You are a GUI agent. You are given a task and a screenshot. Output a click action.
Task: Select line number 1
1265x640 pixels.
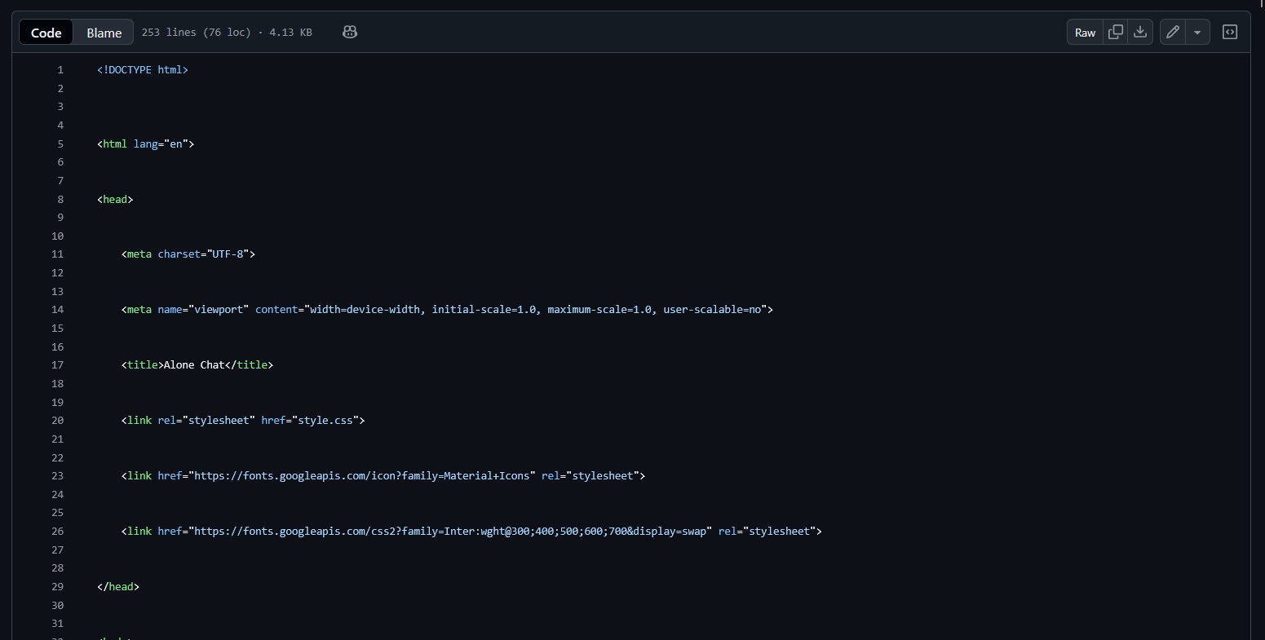[60, 70]
